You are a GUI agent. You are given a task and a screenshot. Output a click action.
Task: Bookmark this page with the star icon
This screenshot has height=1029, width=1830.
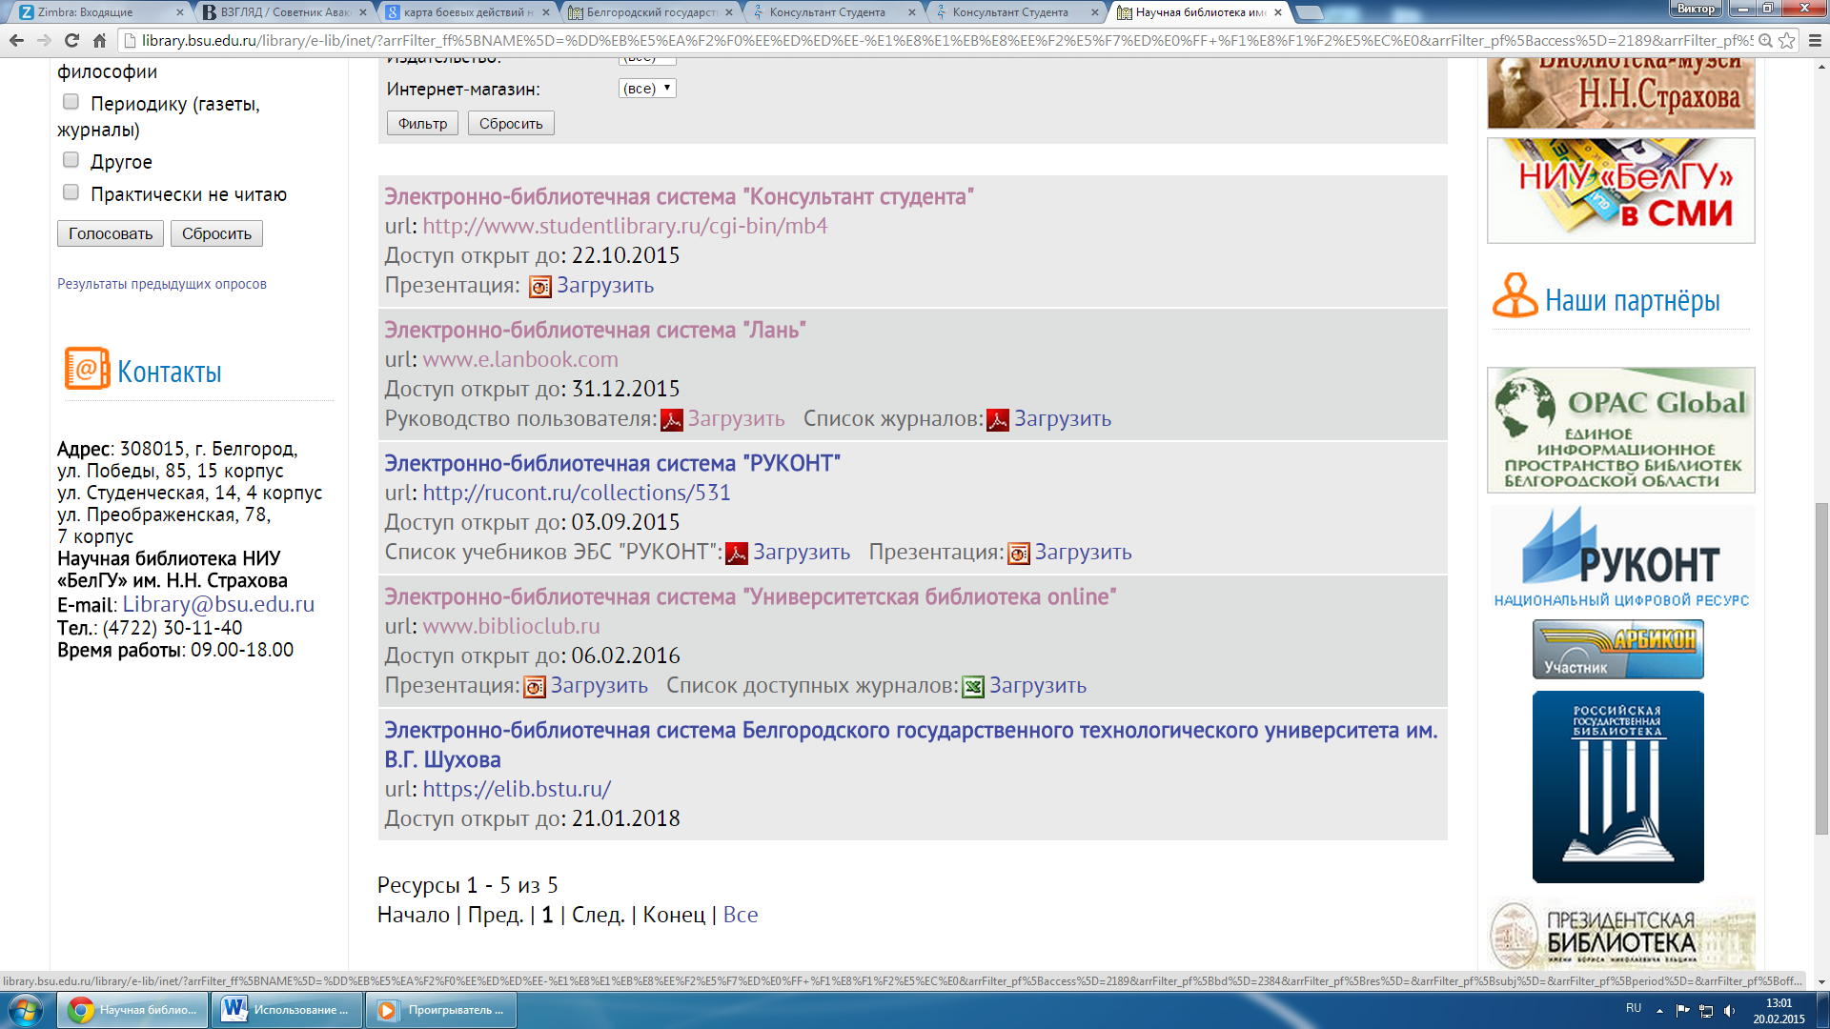[x=1787, y=40]
